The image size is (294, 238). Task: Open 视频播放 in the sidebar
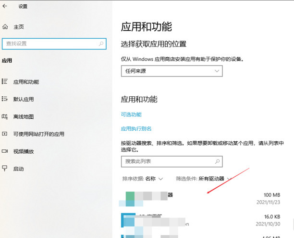click(x=24, y=151)
